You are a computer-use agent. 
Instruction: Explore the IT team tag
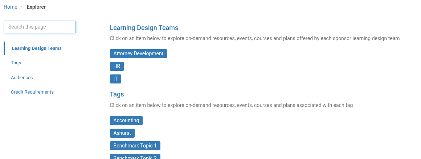(x=115, y=79)
